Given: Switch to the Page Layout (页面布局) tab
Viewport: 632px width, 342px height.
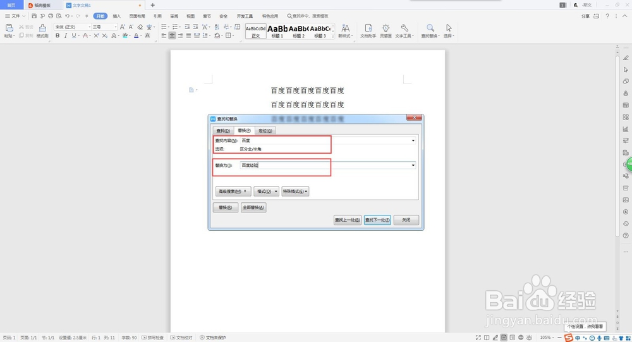Looking at the screenshot, I should click(x=137, y=16).
